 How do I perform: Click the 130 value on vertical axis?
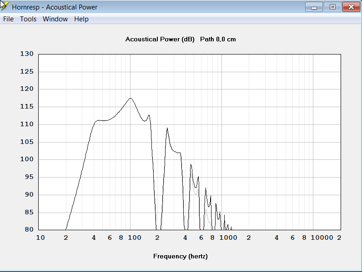point(27,54)
